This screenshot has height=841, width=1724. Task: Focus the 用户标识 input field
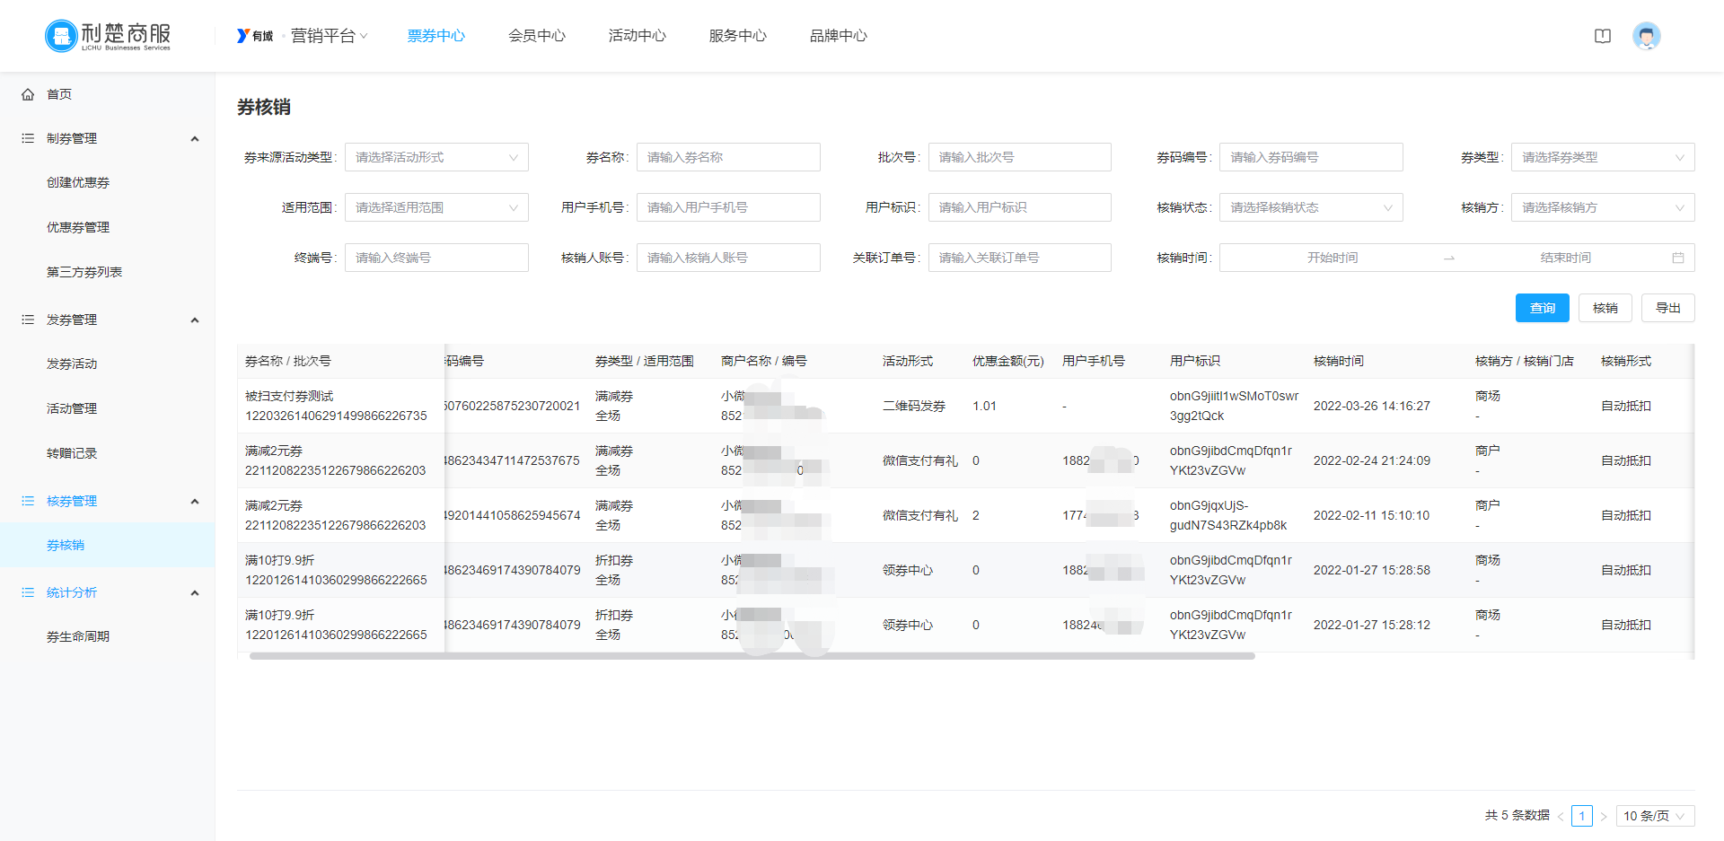(1020, 207)
